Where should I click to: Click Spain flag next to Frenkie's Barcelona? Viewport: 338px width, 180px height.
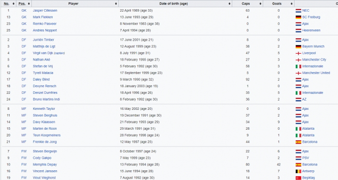[x=298, y=142]
